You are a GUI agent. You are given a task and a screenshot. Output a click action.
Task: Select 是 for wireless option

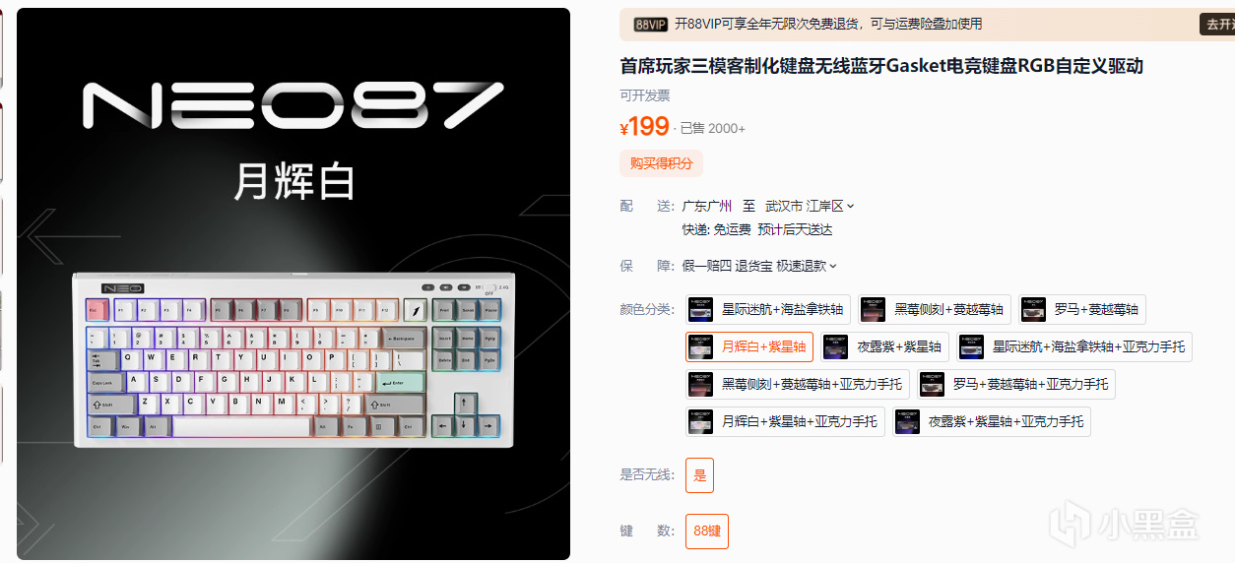click(x=700, y=475)
